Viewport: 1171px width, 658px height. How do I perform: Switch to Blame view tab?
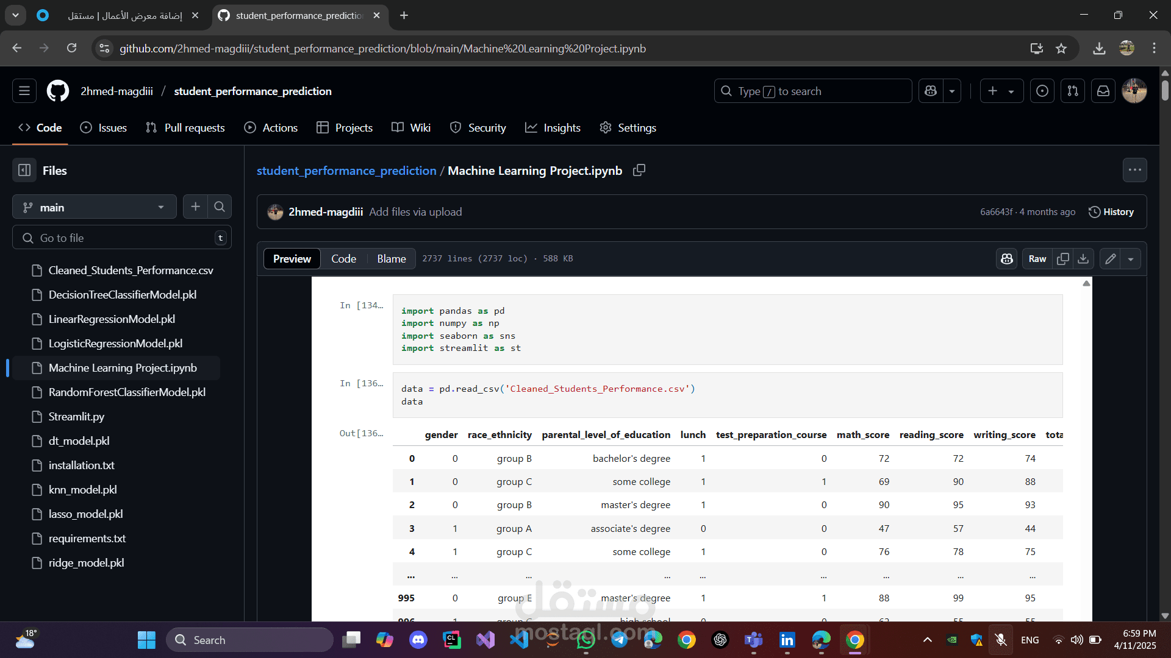click(392, 259)
